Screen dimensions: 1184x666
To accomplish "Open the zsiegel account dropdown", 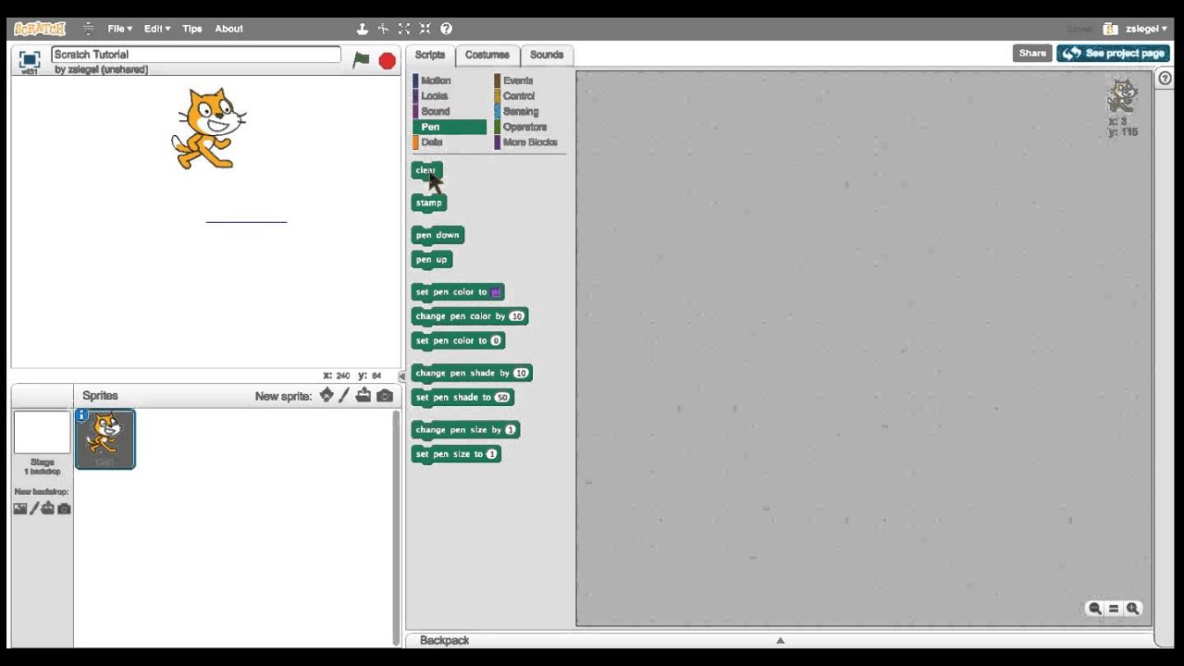I will pyautogui.click(x=1146, y=29).
